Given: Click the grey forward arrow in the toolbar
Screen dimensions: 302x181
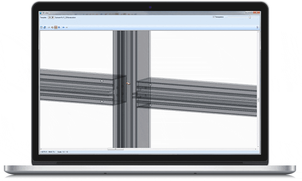Looking at the screenshot, I should pyautogui.click(x=67, y=27).
